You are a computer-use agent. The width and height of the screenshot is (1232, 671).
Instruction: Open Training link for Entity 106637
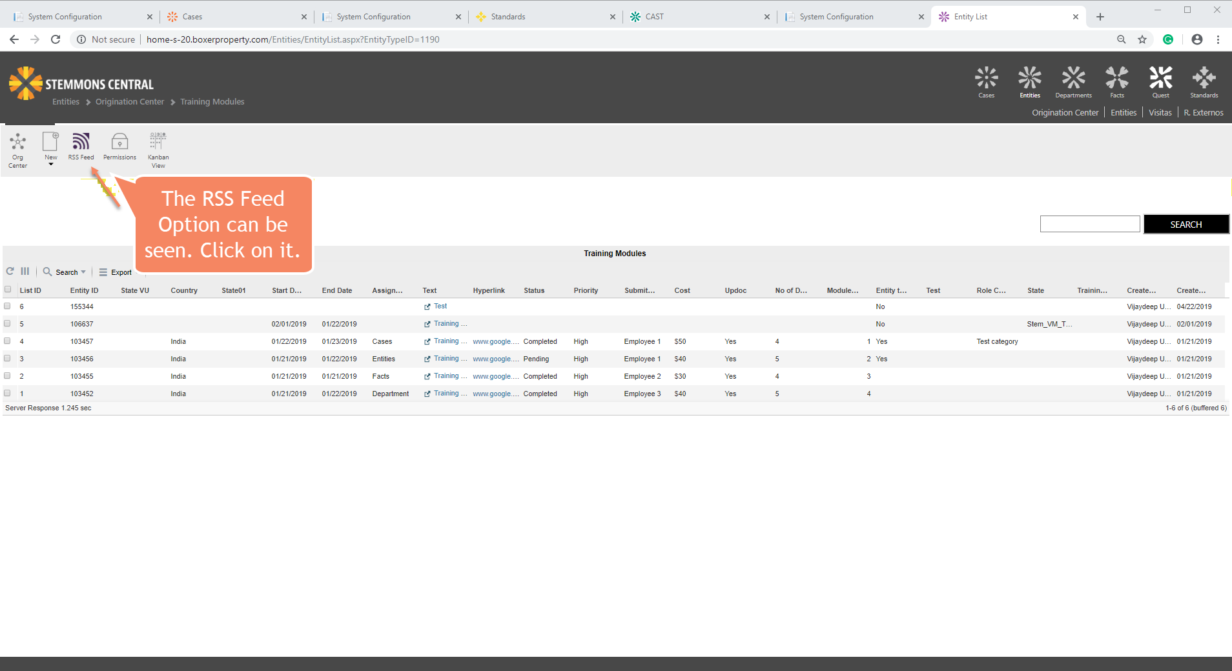(450, 324)
